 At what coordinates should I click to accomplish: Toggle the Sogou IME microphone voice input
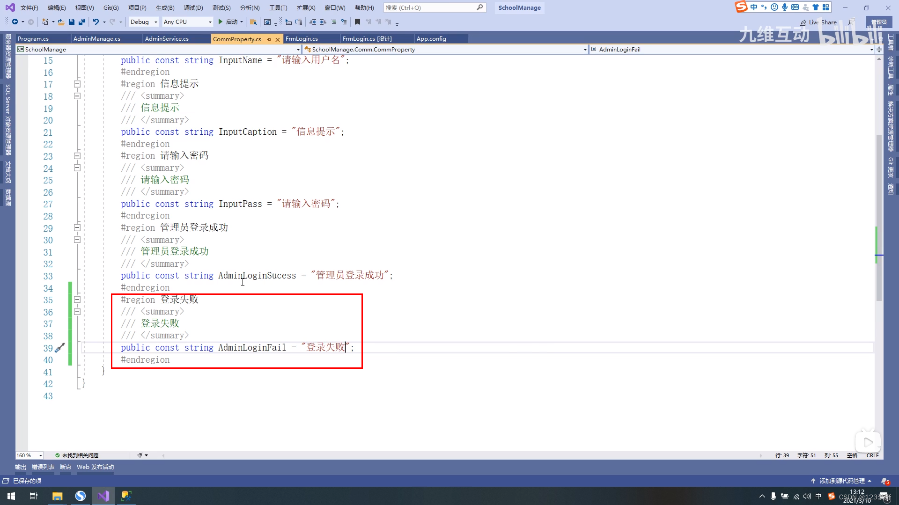(x=785, y=7)
